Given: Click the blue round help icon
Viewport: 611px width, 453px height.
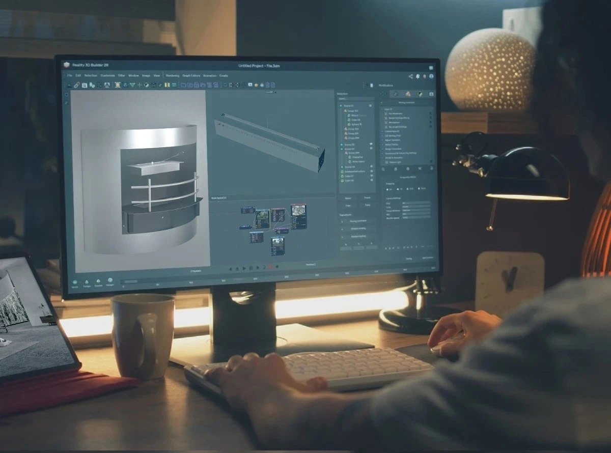Looking at the screenshot, I should click(431, 76).
